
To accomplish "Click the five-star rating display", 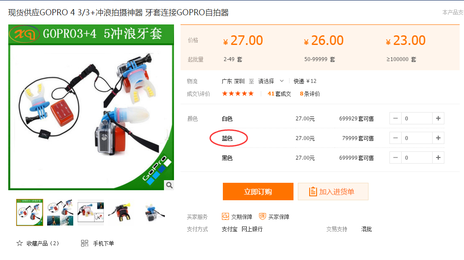I will [238, 94].
